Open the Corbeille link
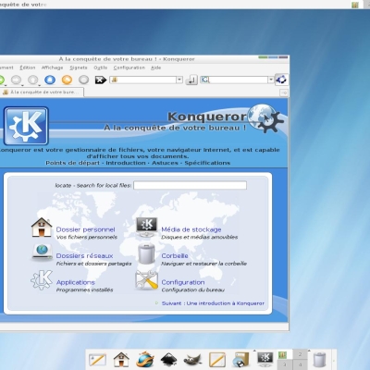 click(175, 255)
